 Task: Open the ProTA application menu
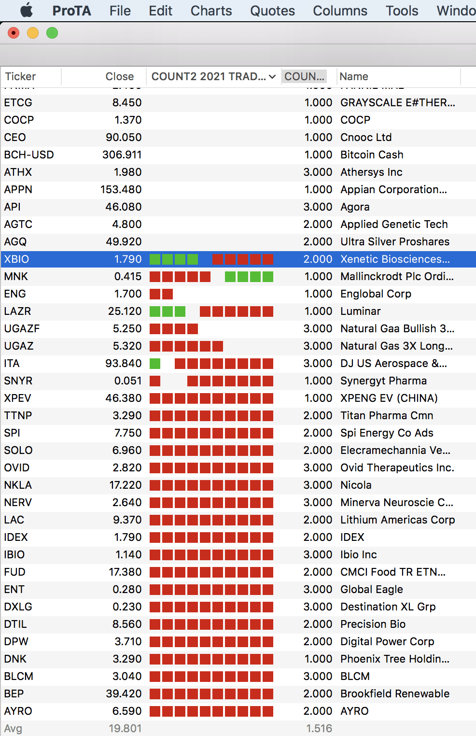[x=71, y=11]
